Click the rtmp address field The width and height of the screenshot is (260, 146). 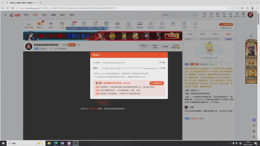[x=129, y=63]
